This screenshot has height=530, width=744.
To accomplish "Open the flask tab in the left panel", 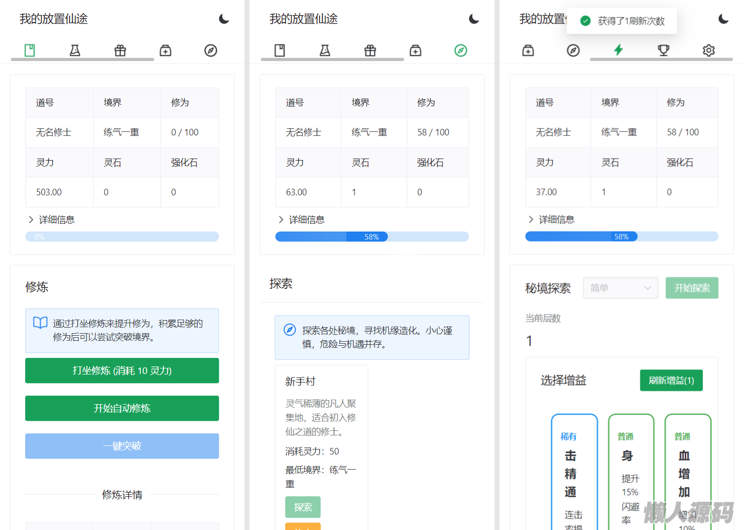I will [x=75, y=50].
